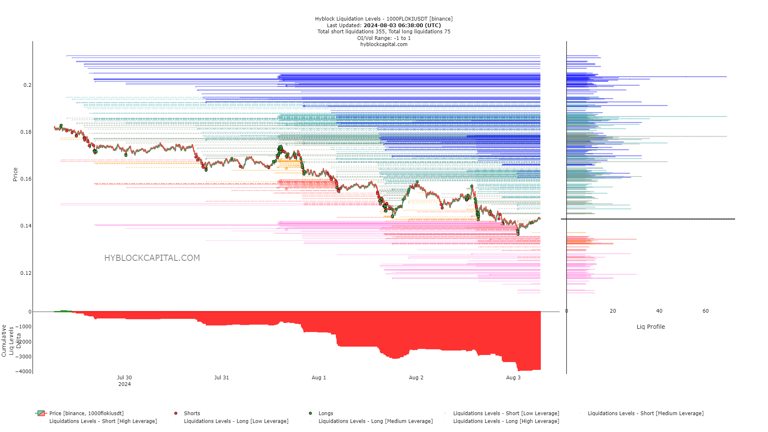Click the 'Liq Profile' axis title

[651, 327]
